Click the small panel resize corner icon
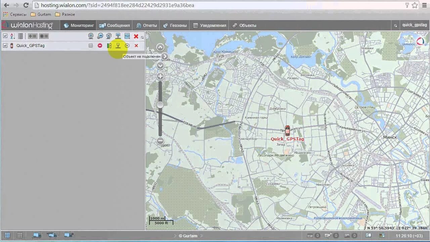This screenshot has width=430, height=242. [142, 37]
